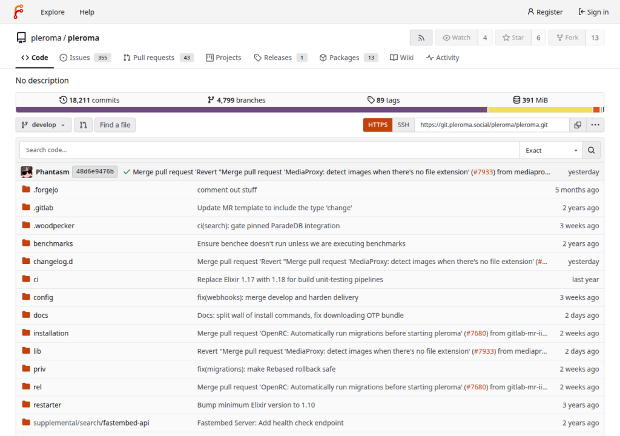Click the .forgejo folder icon
Image resolution: width=620 pixels, height=436 pixels.
26,190
